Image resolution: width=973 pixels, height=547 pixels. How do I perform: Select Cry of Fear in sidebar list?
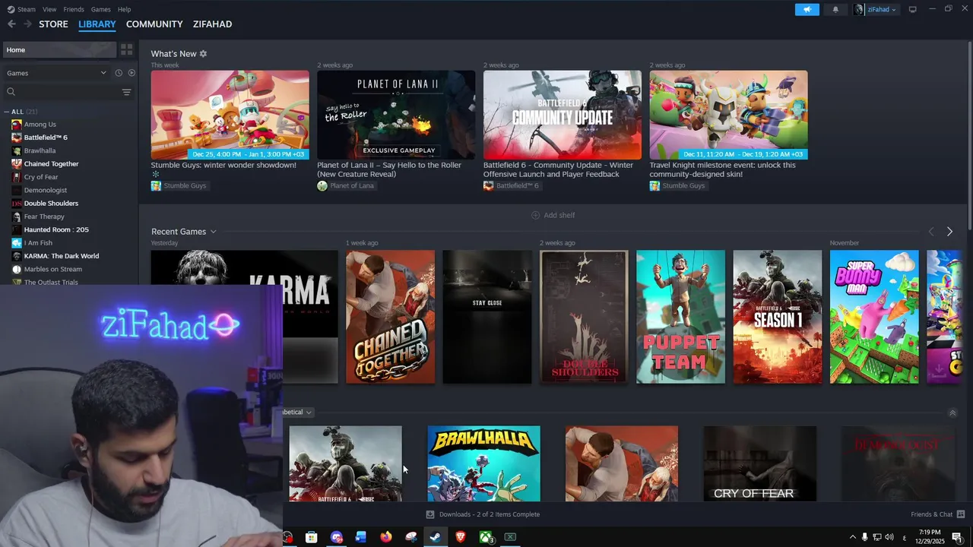click(41, 177)
